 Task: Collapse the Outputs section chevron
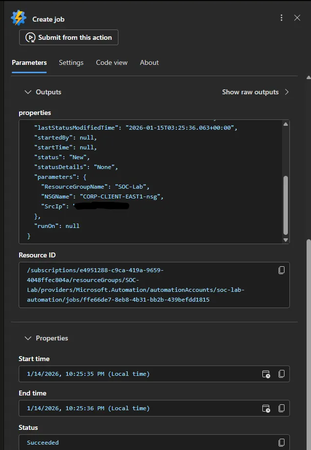[x=27, y=92]
